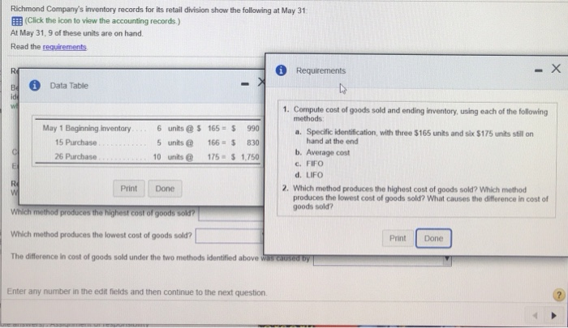Click the Data Table info icon
Screen dimensions: 568x328
coord(34,85)
